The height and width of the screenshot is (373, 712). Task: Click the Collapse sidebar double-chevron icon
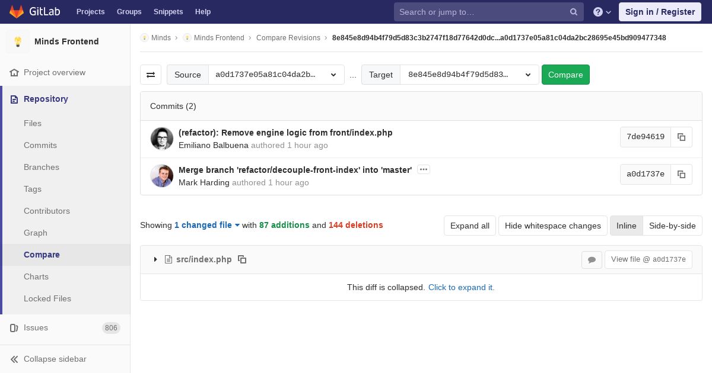click(14, 359)
